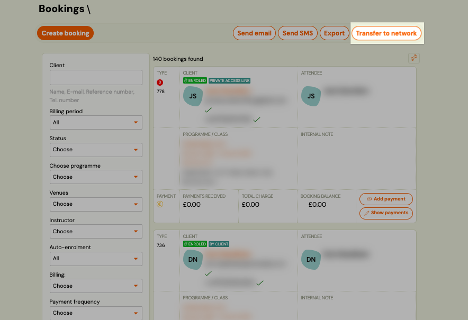Image resolution: width=468 pixels, height=320 pixels.
Task: Click the Send SMS button
Action: 298,33
